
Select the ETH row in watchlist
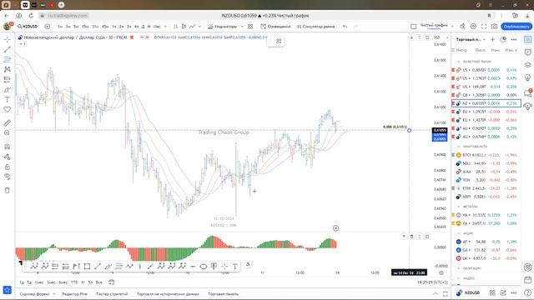486,188
